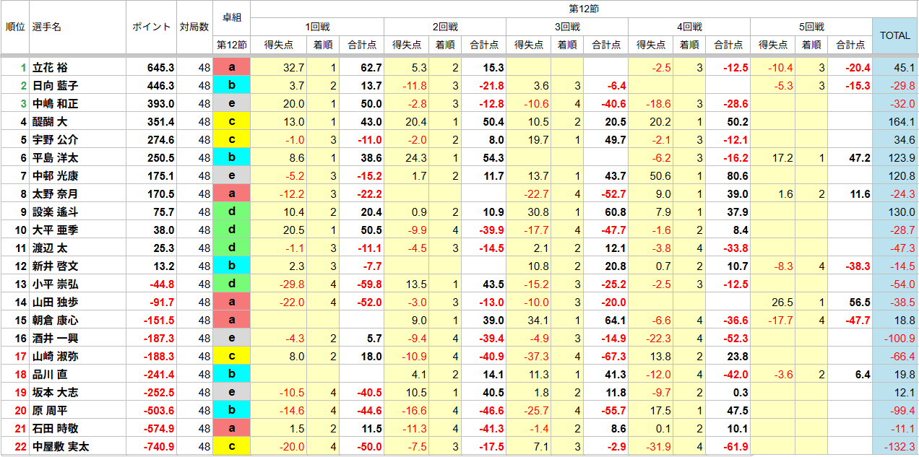
Task: Click green table group 'd' for 設楽 遙斗
Action: 232,212
